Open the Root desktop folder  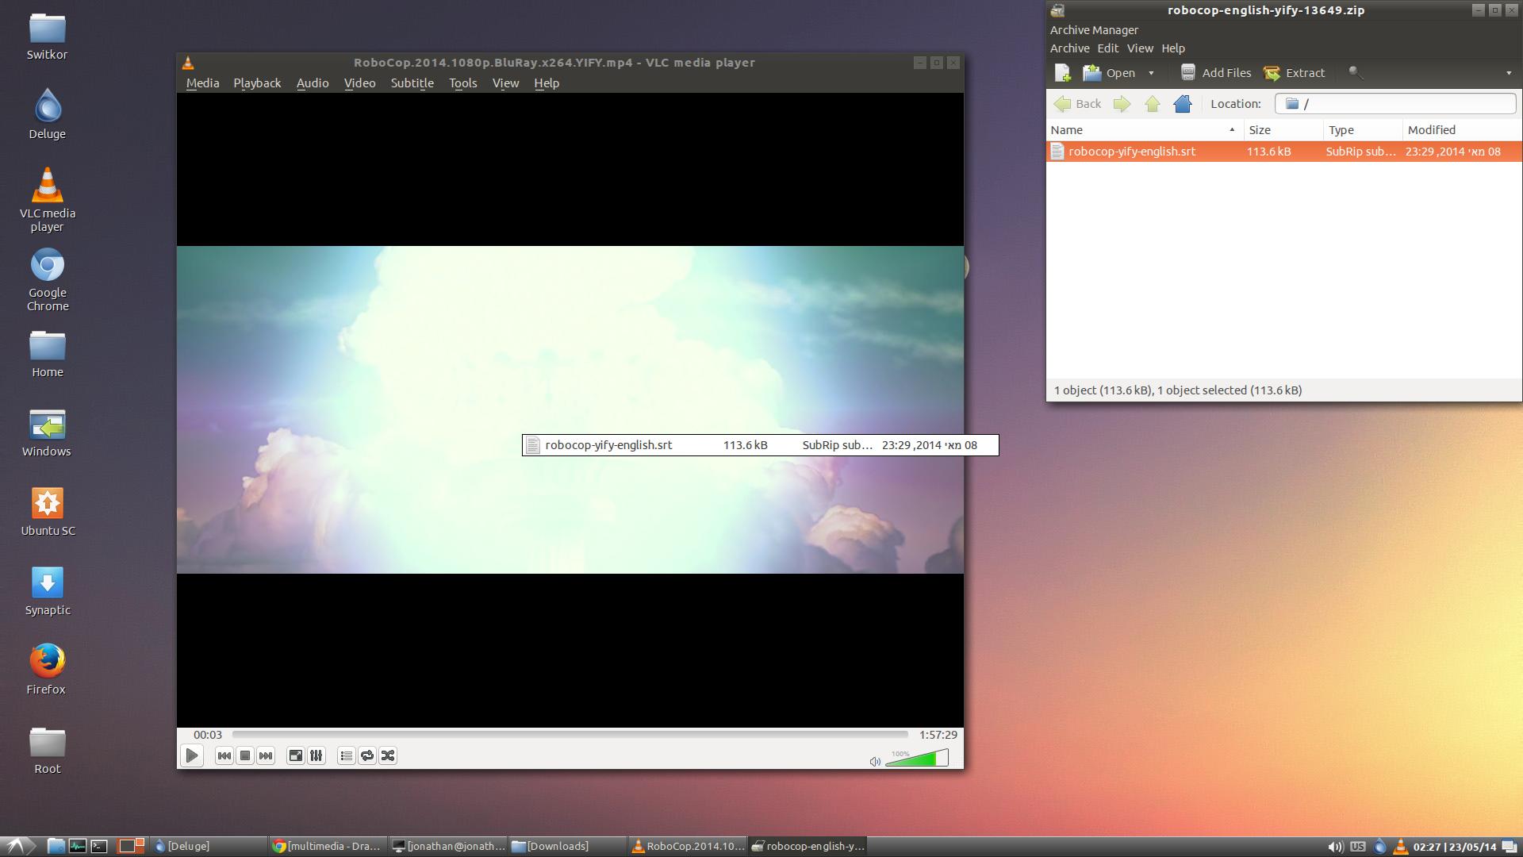[47, 751]
